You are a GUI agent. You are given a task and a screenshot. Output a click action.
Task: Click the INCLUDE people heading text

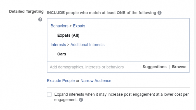tap(101, 13)
